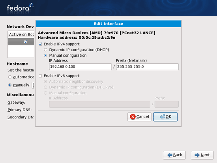
Task: Go to Next installer step
Action: pyautogui.click(x=202, y=155)
